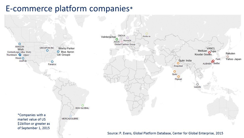Screen dimensions: 244x138
Task: Select the pink Global Fashion Group marker
Action: click(122, 42)
